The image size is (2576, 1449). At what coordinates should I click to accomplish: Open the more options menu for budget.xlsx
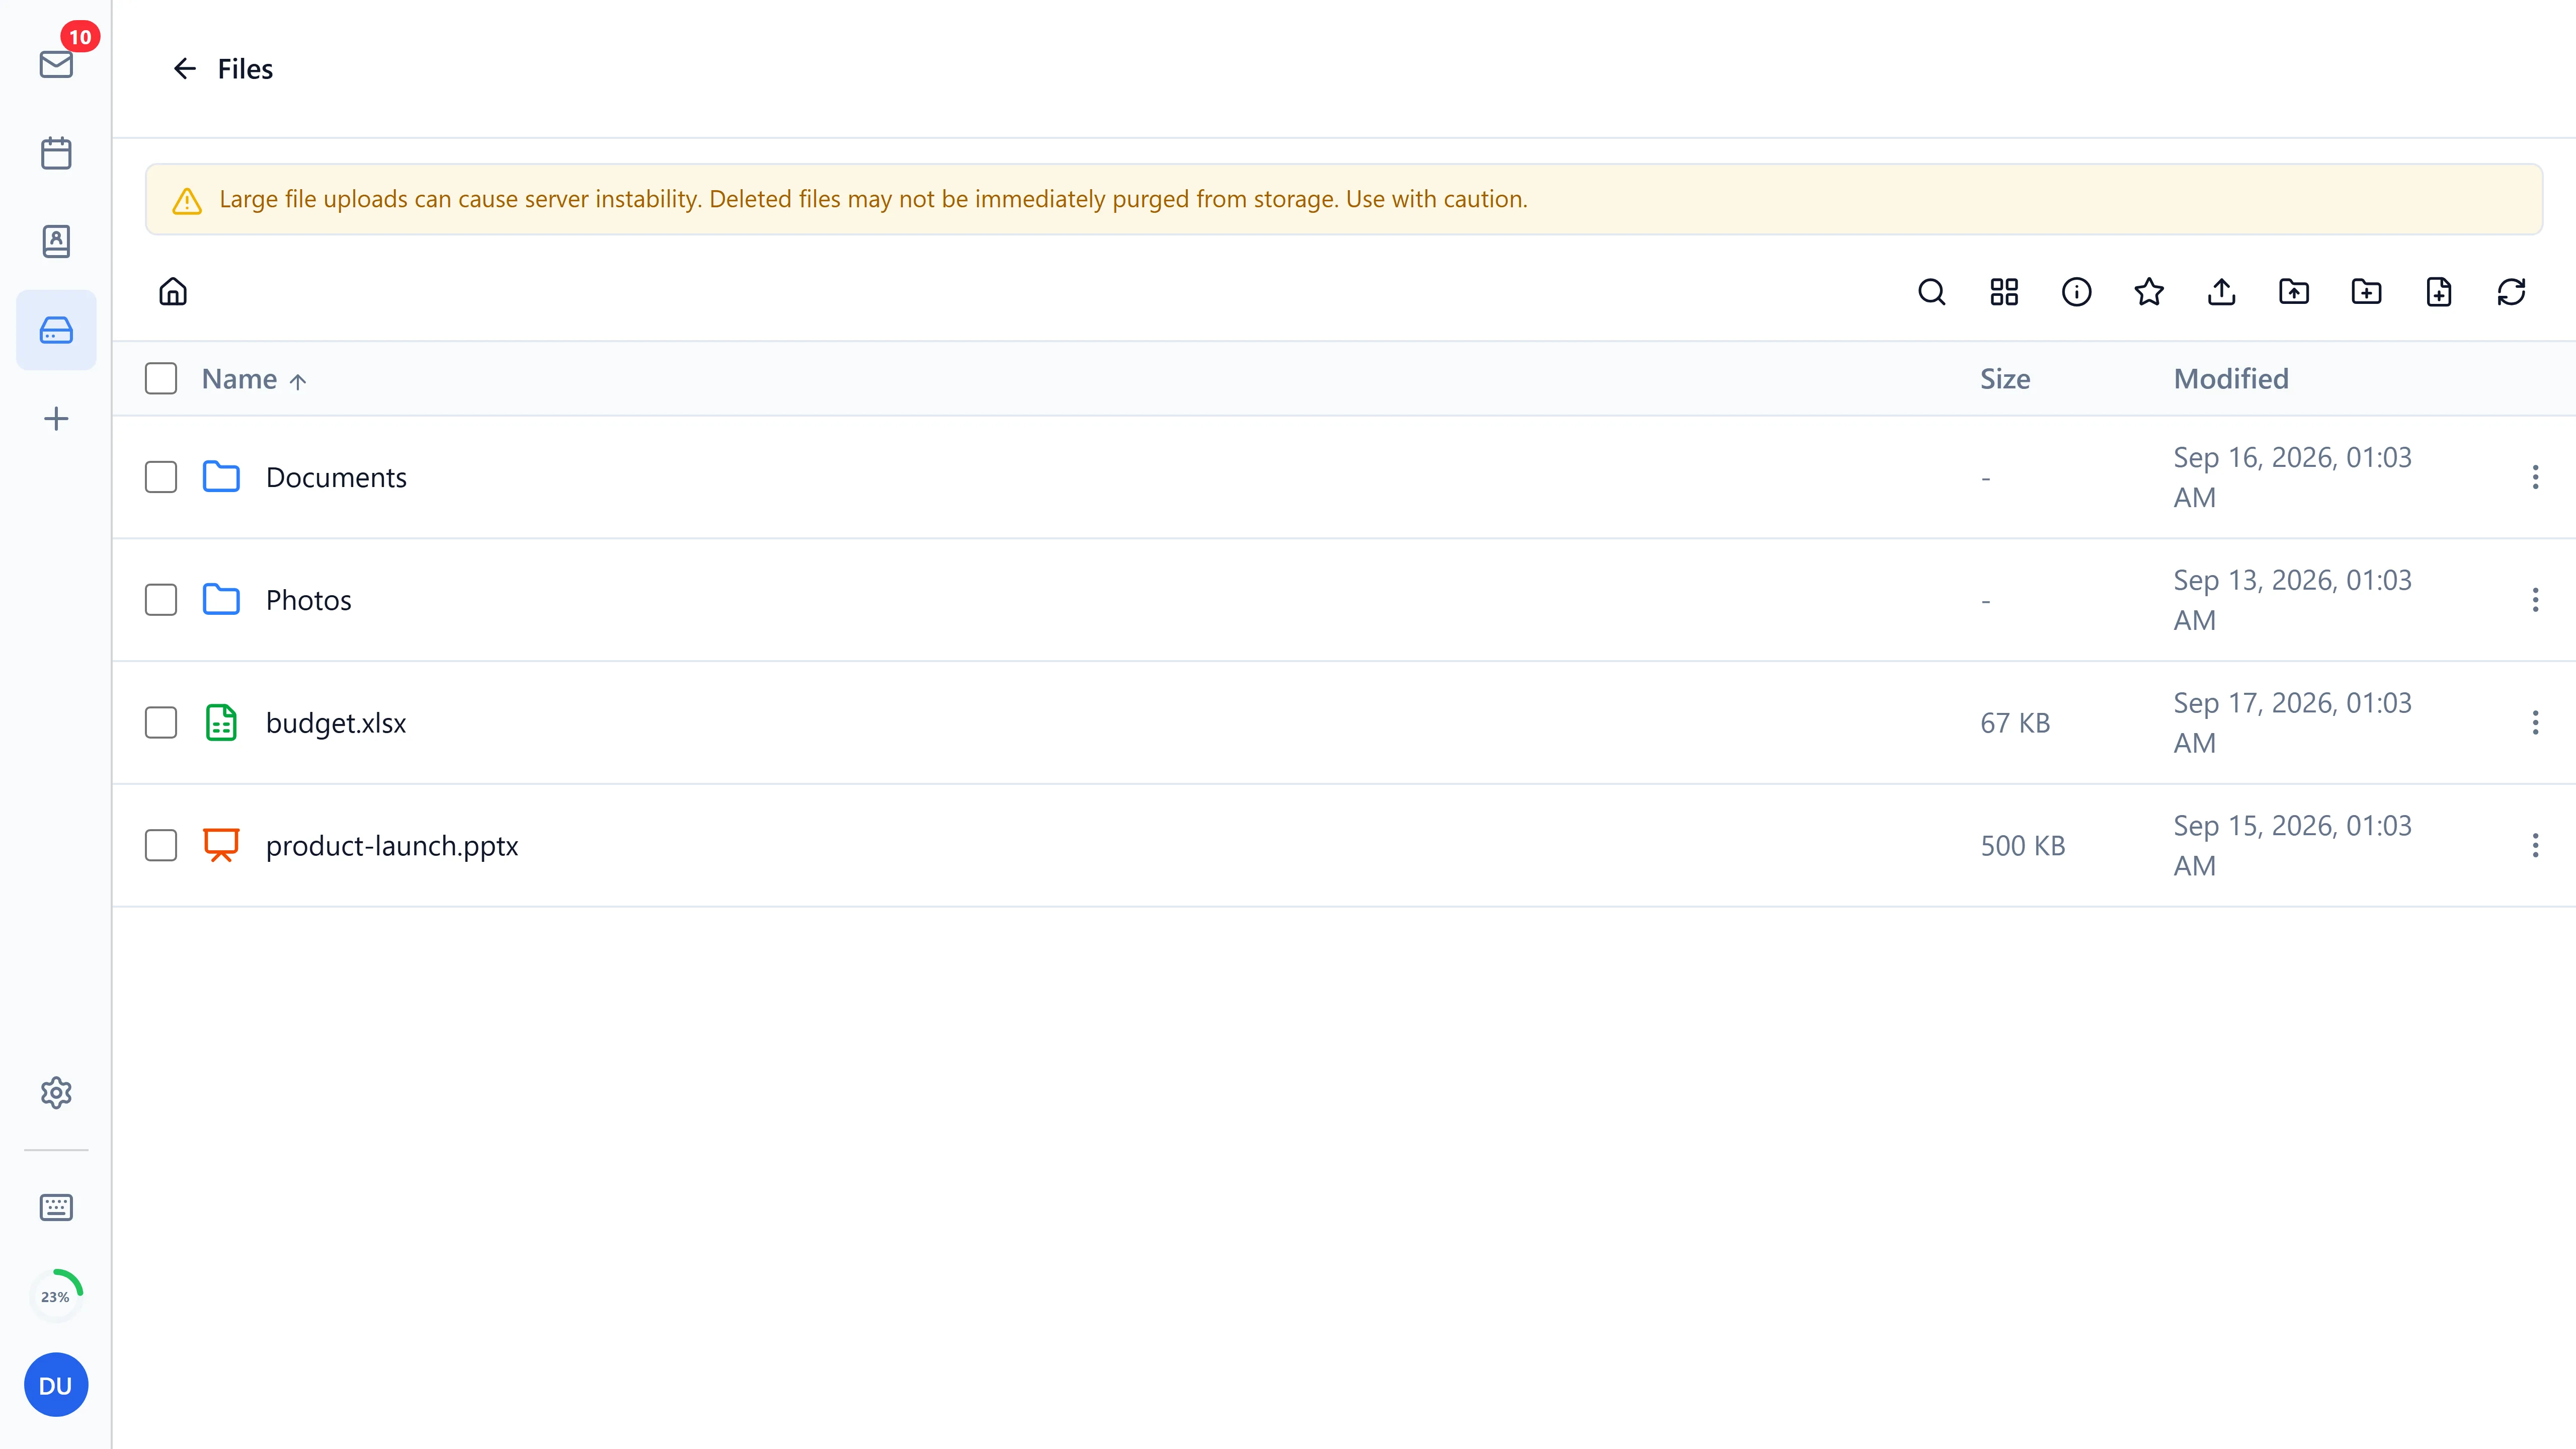point(2535,722)
